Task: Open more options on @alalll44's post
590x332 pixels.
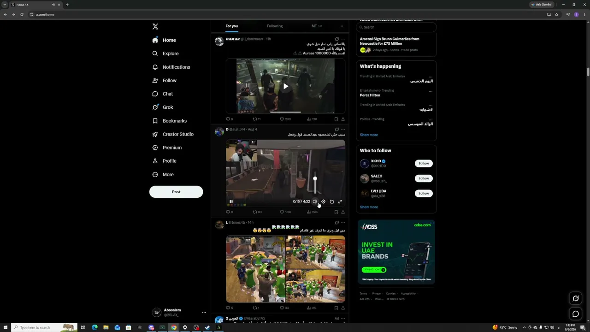Action: [x=343, y=130]
